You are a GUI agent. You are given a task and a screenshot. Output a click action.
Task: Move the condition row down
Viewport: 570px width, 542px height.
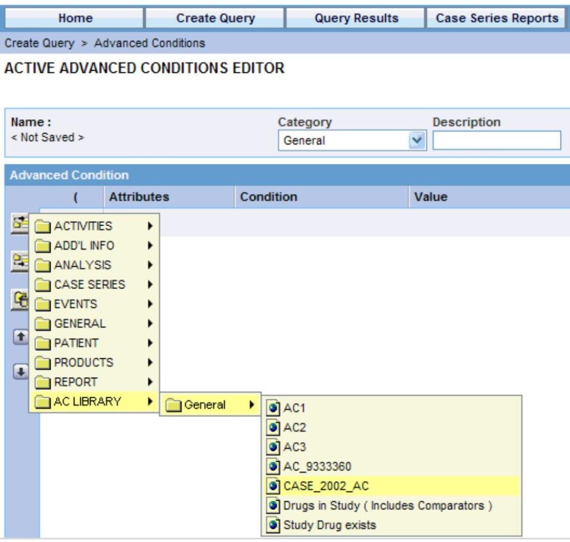tap(19, 369)
